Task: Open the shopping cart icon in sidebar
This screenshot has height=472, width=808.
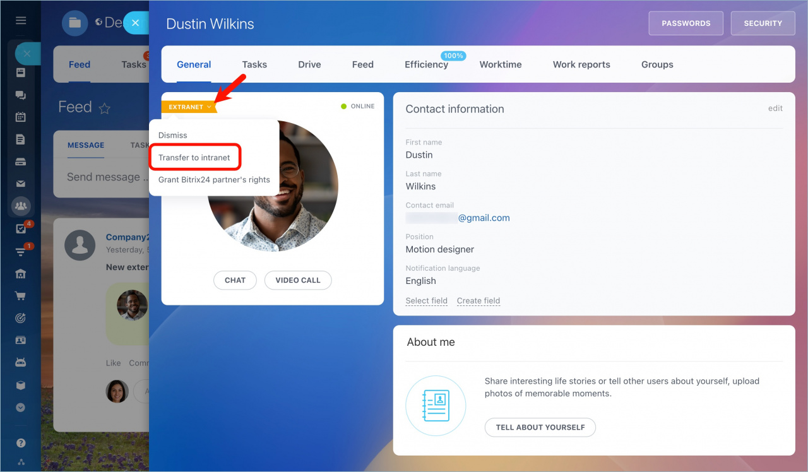Action: tap(21, 296)
